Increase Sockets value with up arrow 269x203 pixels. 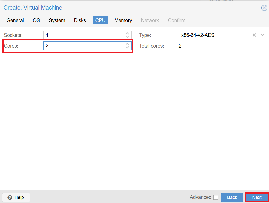pyautogui.click(x=127, y=33)
